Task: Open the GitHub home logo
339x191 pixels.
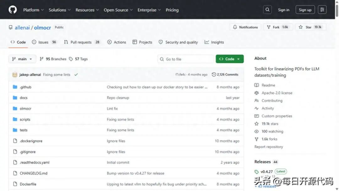Action: click(13, 10)
